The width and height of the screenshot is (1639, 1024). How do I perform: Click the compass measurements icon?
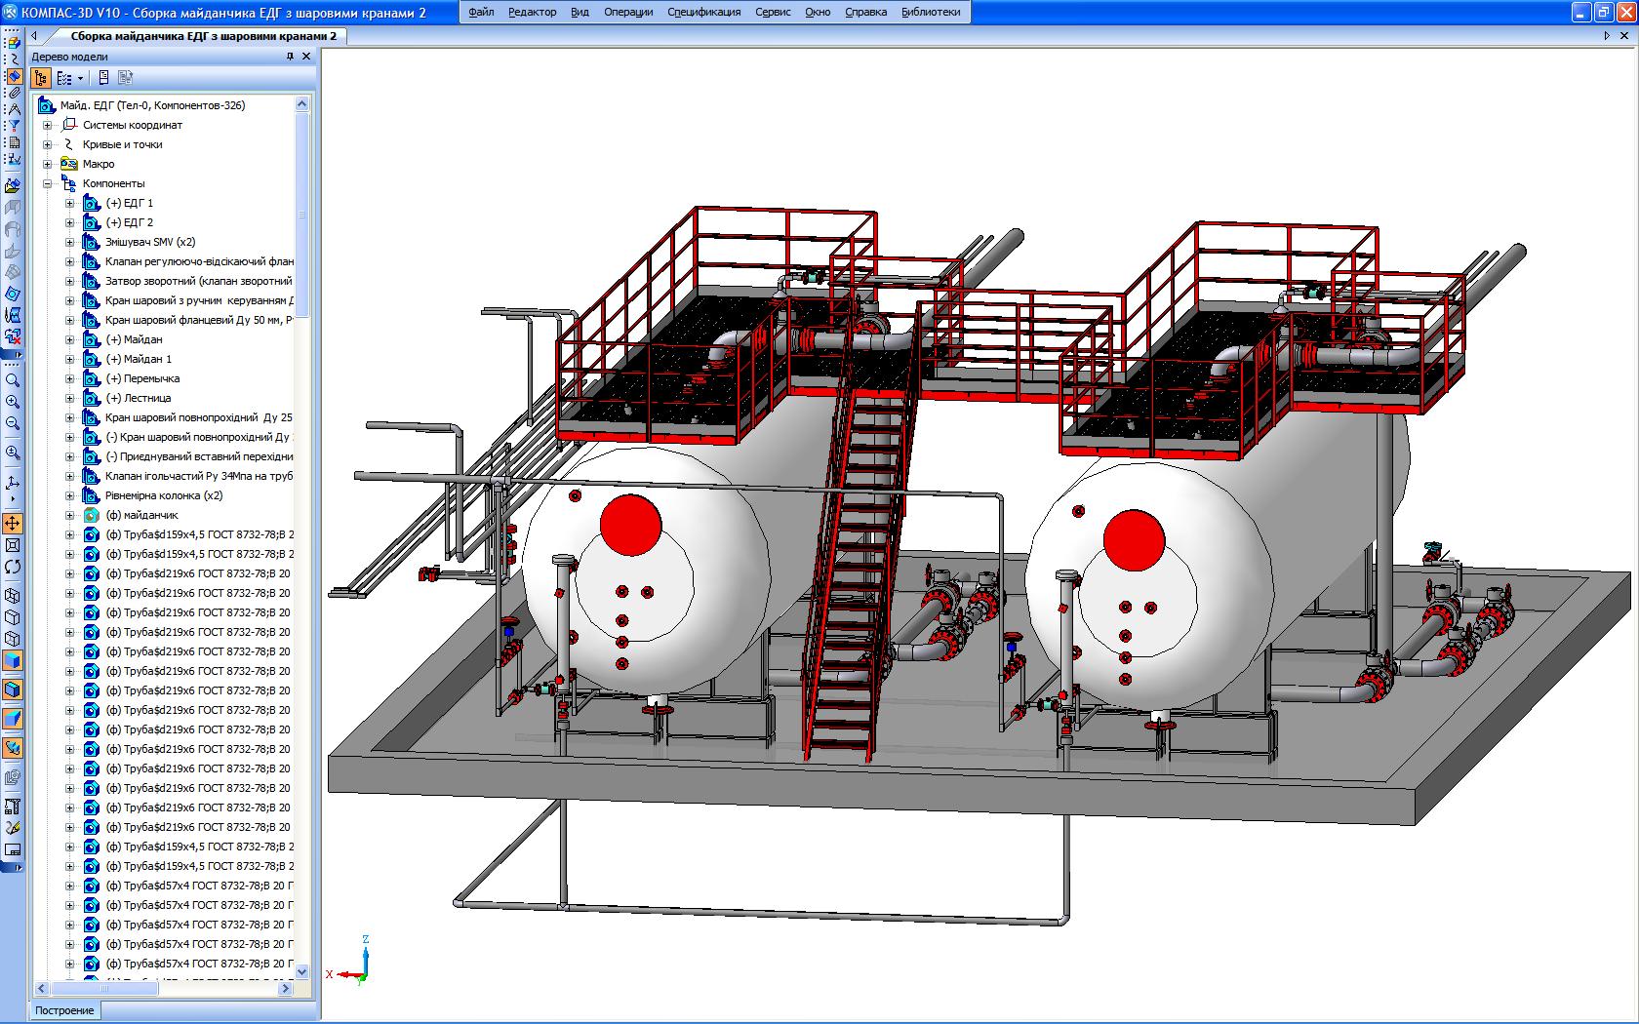pos(14,108)
